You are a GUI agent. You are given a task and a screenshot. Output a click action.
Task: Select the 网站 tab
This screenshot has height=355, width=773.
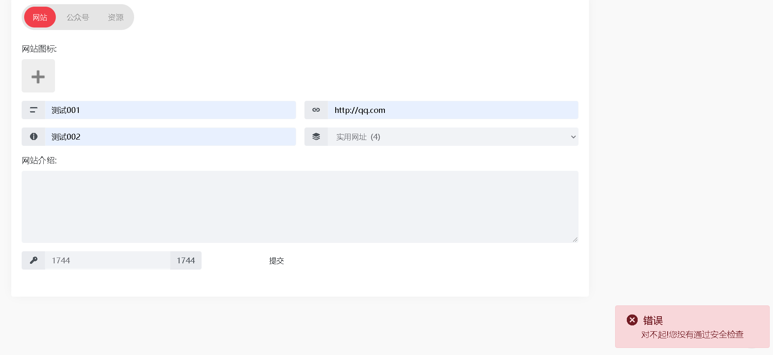coord(40,17)
